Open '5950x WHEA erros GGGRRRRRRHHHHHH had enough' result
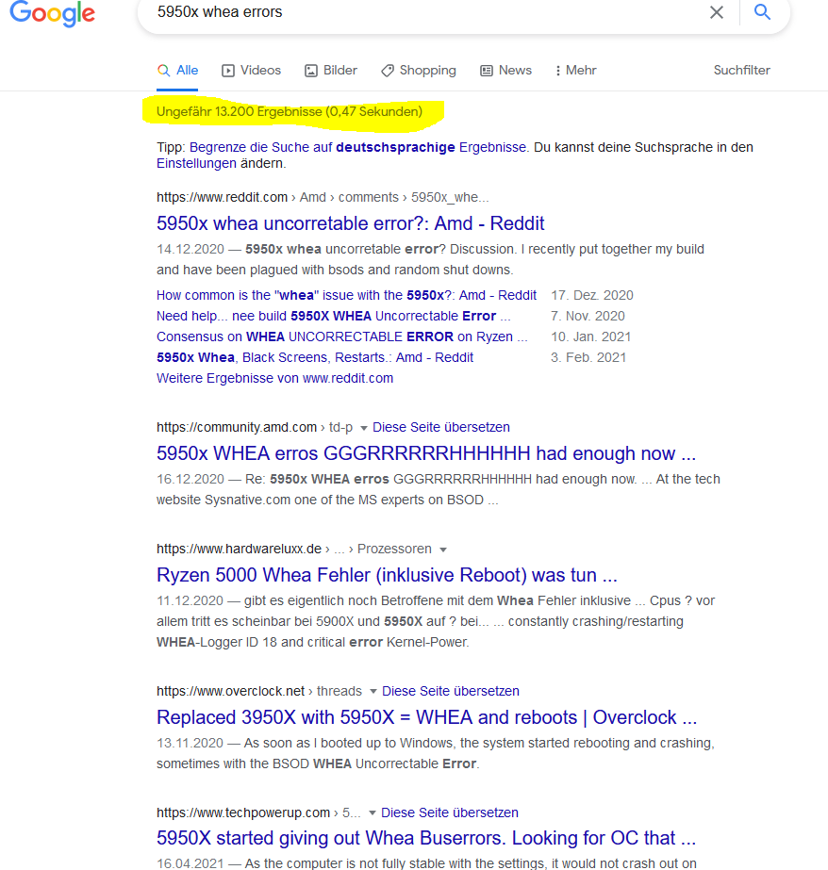The image size is (828, 870). tap(425, 454)
